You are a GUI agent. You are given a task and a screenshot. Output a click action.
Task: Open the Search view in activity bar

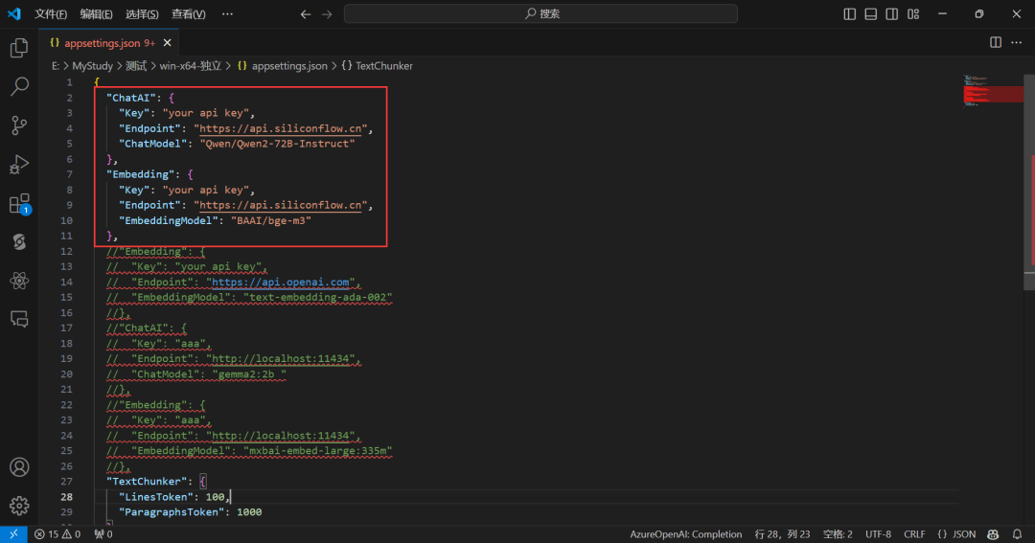[19, 87]
